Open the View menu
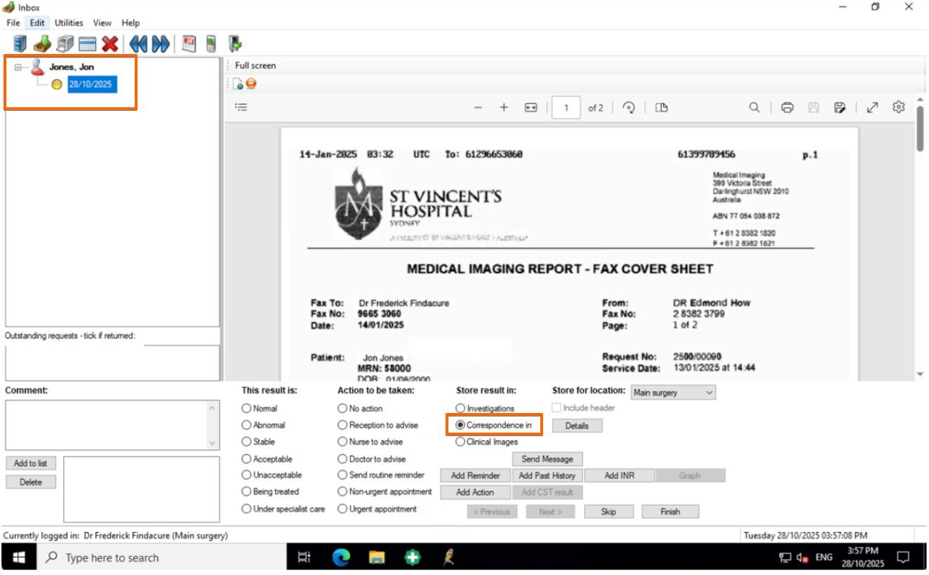929x575 pixels. [102, 22]
